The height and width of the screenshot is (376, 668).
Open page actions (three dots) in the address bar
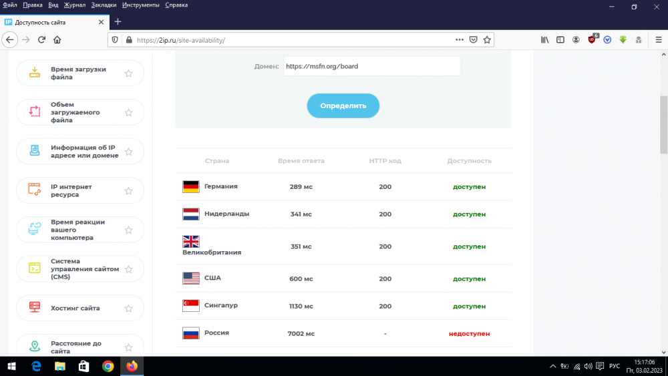pos(459,39)
